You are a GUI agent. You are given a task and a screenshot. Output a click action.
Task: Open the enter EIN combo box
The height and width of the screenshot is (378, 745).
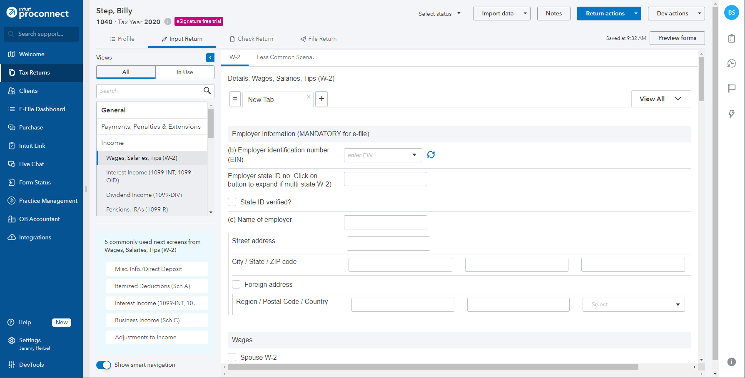pyautogui.click(x=383, y=155)
